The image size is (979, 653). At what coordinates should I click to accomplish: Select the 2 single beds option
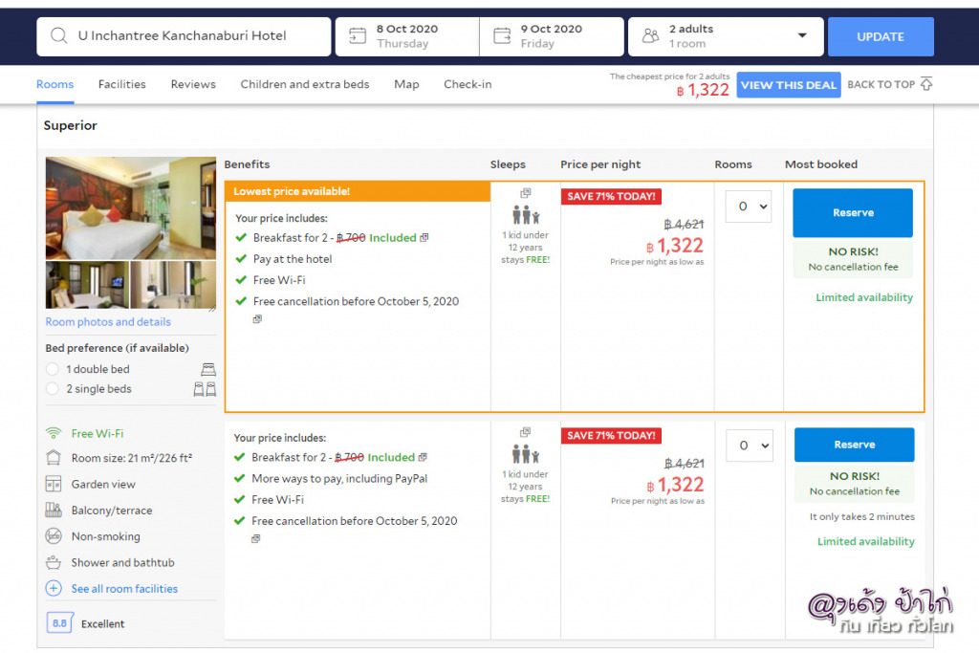pos(53,389)
